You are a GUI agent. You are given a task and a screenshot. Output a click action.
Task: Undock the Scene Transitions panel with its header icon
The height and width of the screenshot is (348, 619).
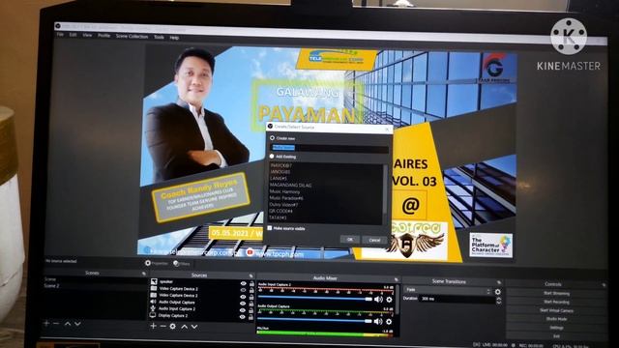[x=499, y=282]
